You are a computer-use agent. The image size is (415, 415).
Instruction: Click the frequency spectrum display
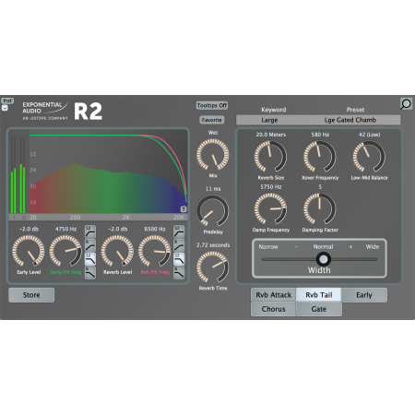(x=108, y=172)
